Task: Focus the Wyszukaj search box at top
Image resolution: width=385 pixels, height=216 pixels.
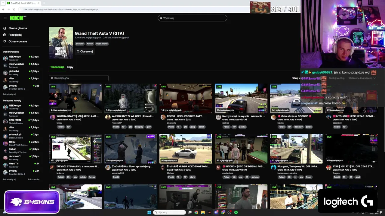Action: click(192, 18)
